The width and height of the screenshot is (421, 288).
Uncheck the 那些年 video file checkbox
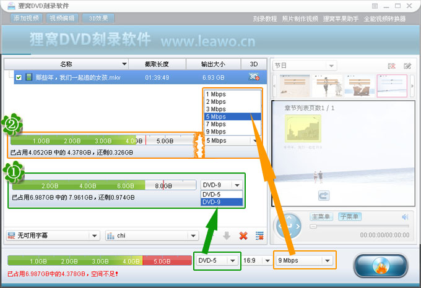coord(19,77)
